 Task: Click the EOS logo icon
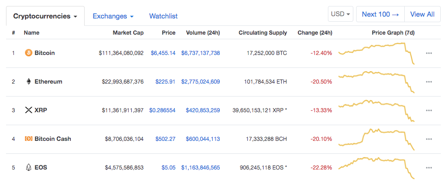tap(29, 168)
